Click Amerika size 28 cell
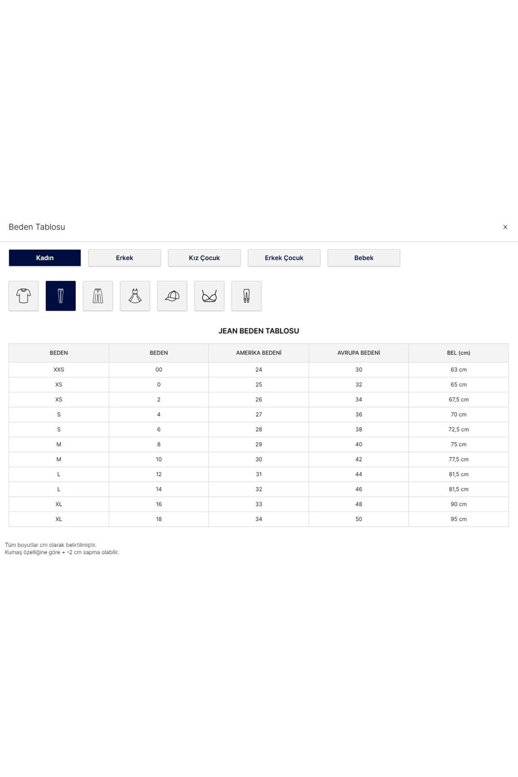The height and width of the screenshot is (777, 518). [259, 430]
